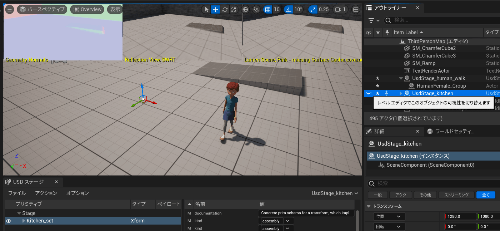Toggle Kitchen_set prim visibility eye
Image resolution: width=500 pixels, height=231 pixels.
coord(9,221)
